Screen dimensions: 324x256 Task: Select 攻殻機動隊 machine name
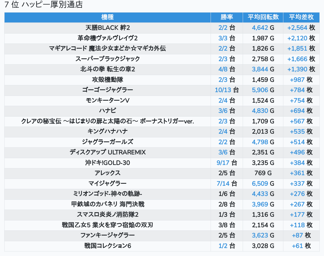(107, 80)
